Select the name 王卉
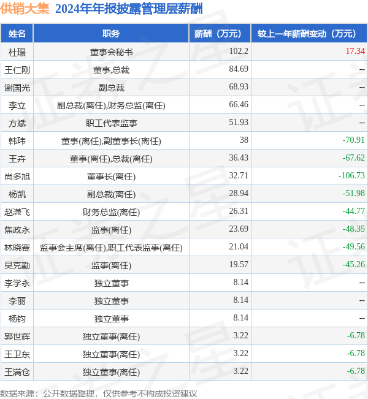368x399 pixels. (x=17, y=159)
